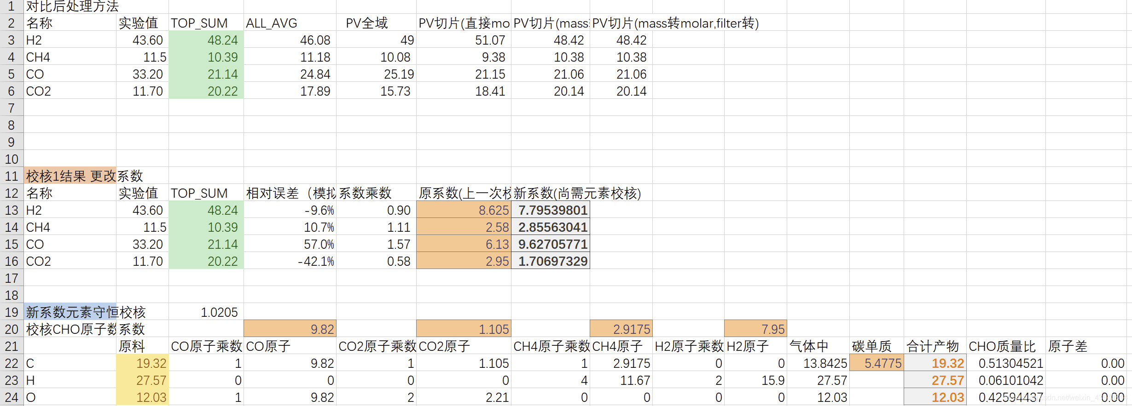Viewport: 1132px width, 406px height.
Task: Select yellow cell 27.57 in row H
Action: (142, 380)
